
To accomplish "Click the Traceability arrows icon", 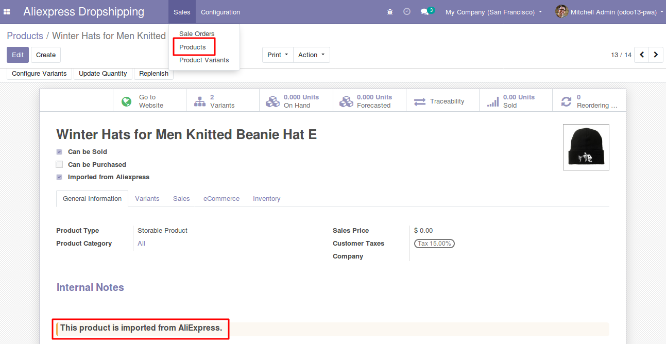I will (420, 101).
